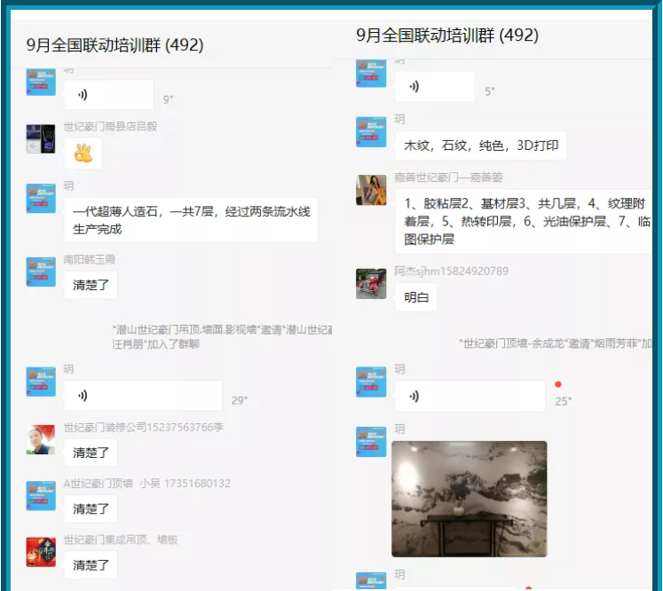Viewport: 663px width, 591px height.
Task: Open the marble wall photo thumbnail
Action: point(469,499)
